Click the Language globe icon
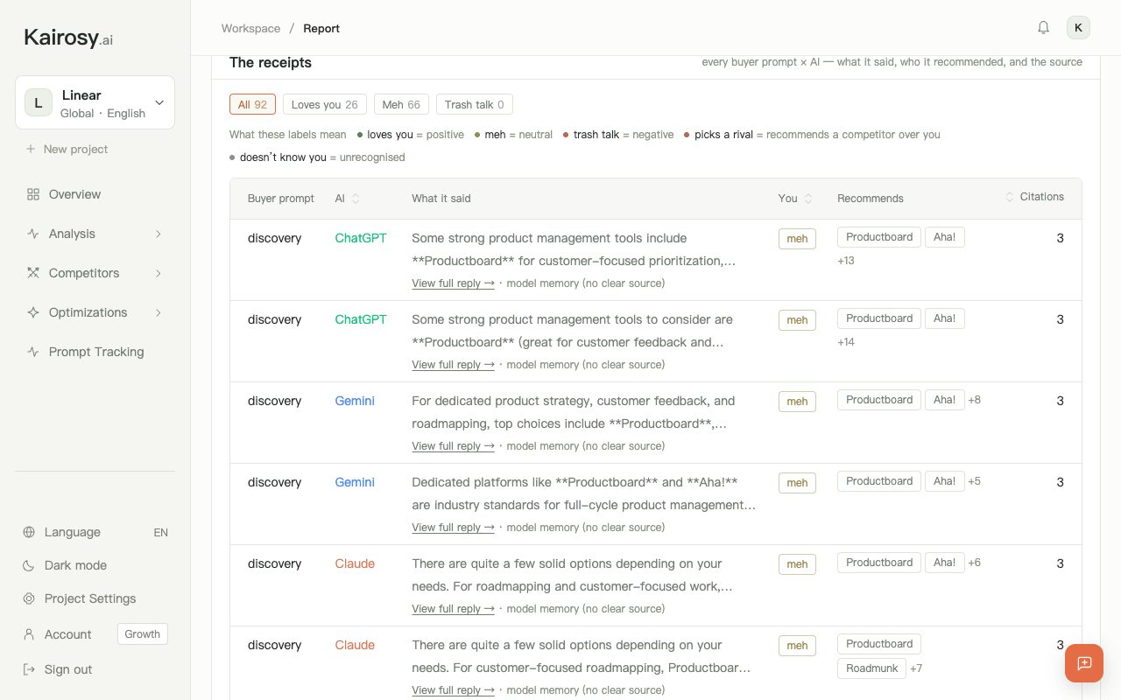 29,532
